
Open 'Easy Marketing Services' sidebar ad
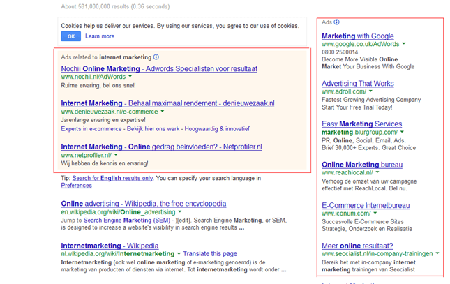coord(361,124)
